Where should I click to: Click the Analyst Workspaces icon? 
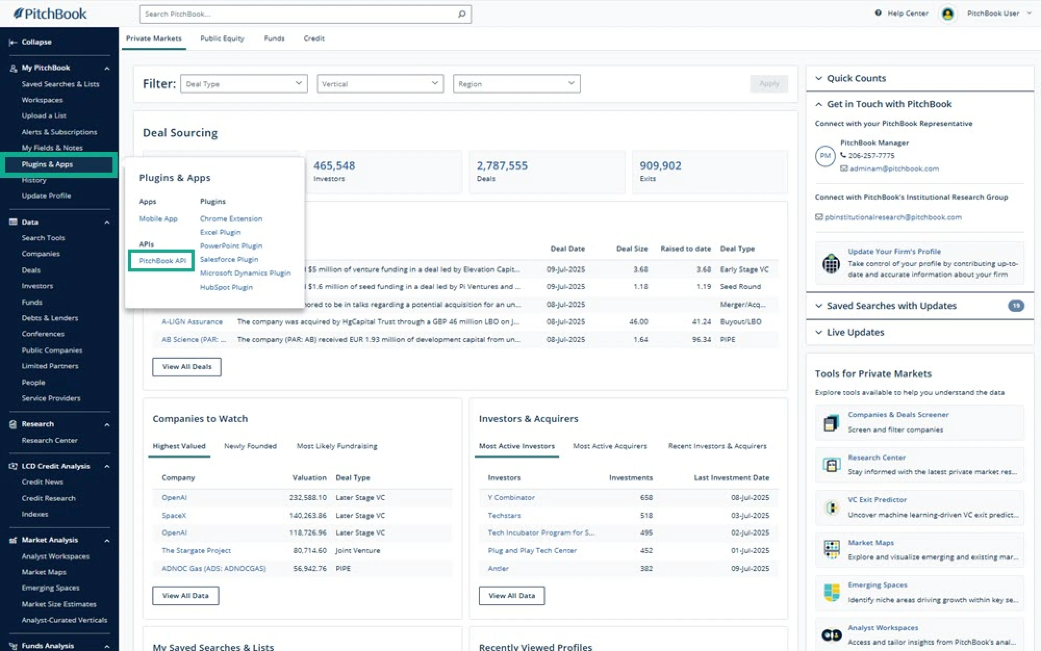831,635
